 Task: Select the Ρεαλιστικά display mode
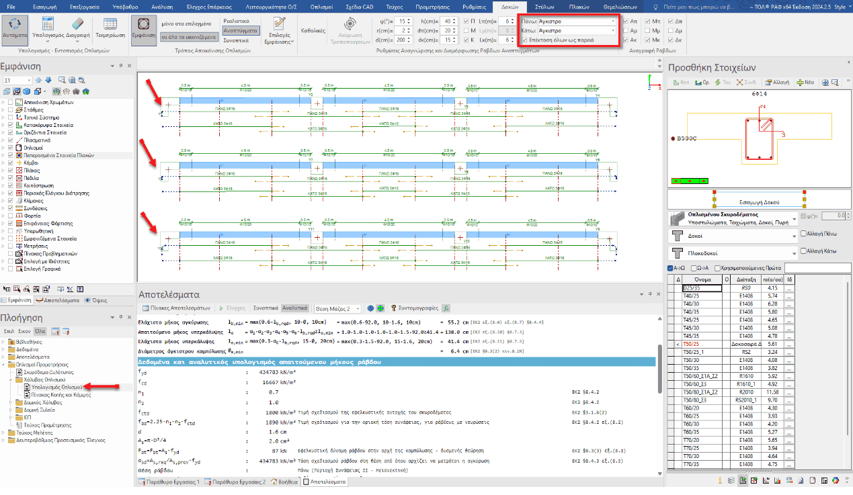[236, 21]
